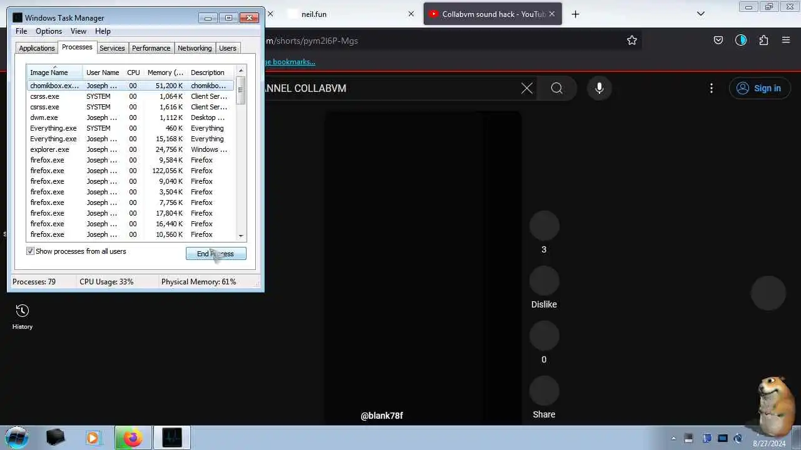
Task: Click the round next-short button on the right
Action: tap(768, 292)
